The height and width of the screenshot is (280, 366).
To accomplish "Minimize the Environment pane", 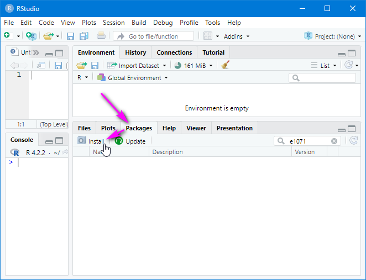I will (342, 54).
